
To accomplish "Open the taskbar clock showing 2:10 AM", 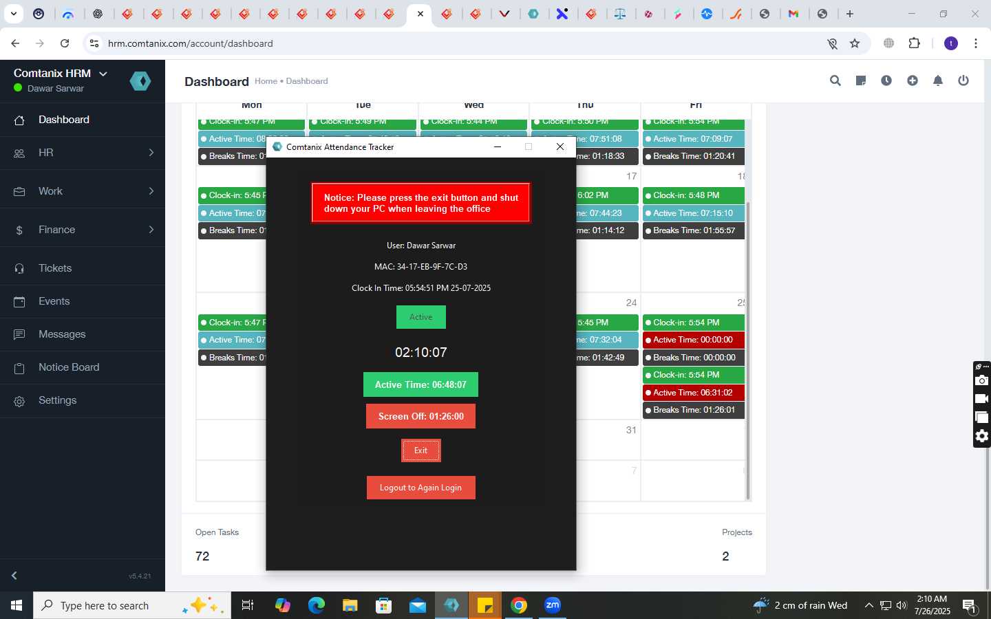I will 932,605.
